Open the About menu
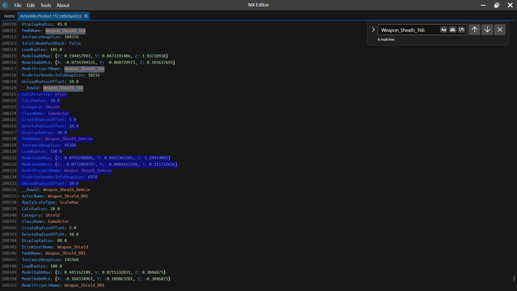517x291 pixels. [63, 5]
